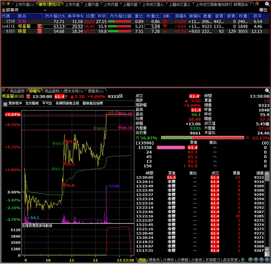Click the top panel zoom magnifier icon
The height and width of the screenshot is (264, 271).
pos(267,4)
